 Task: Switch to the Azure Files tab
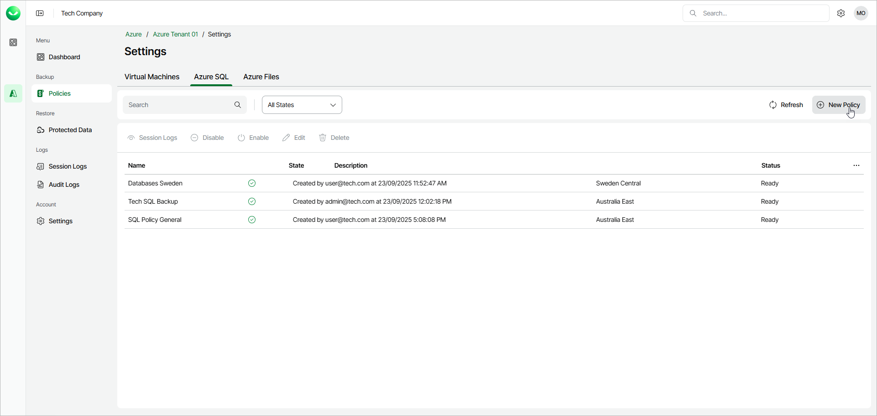point(261,77)
